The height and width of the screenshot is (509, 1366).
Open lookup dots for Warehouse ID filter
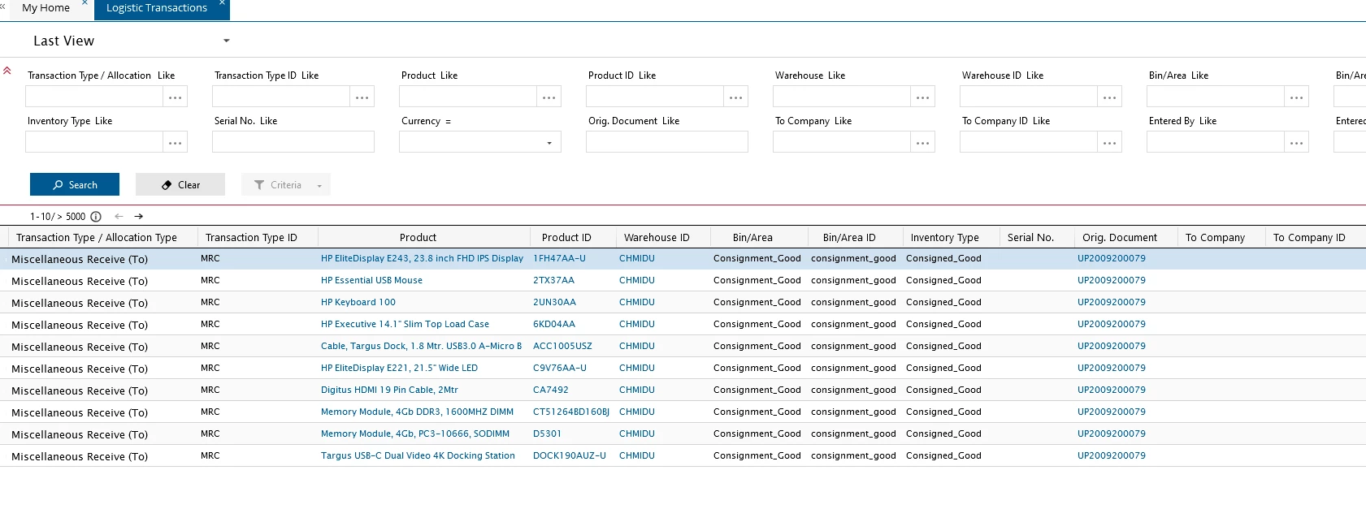pyautogui.click(x=1110, y=97)
